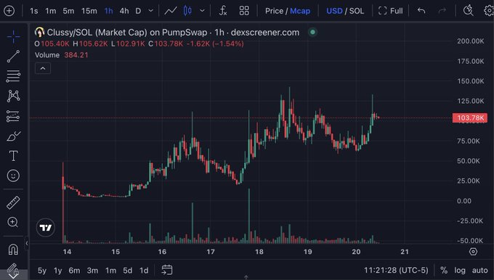494x280 pixels.
Task: Set quote currency to SOL
Action: [x=357, y=11]
